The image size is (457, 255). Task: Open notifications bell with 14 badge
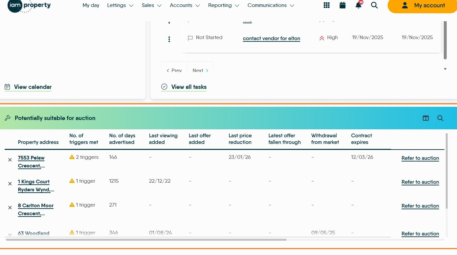pyautogui.click(x=359, y=5)
